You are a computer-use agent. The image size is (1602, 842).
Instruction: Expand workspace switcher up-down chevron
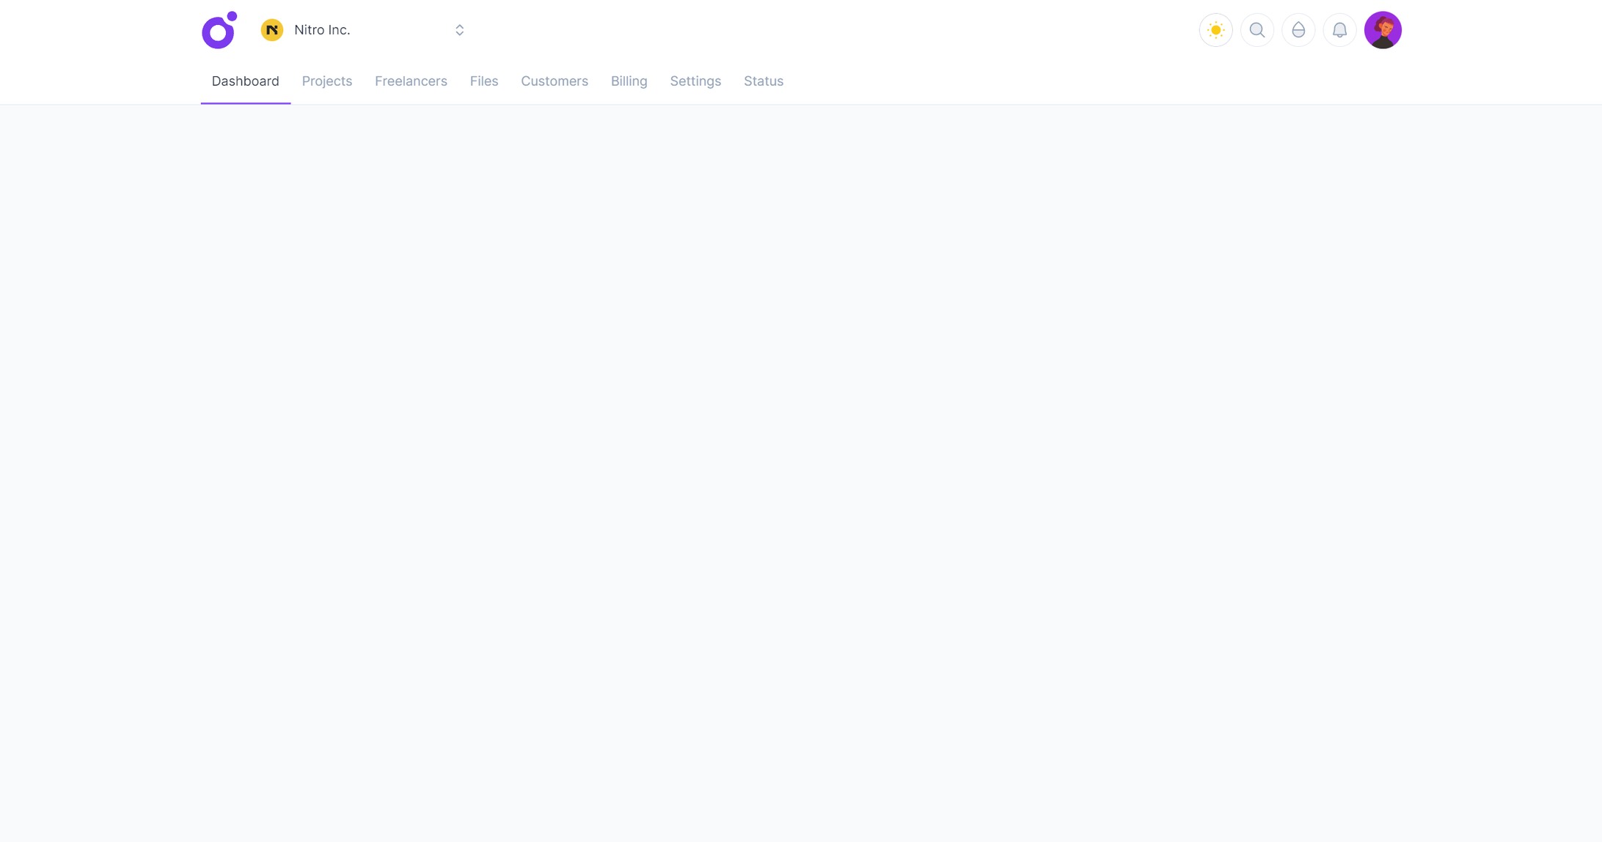click(x=459, y=30)
